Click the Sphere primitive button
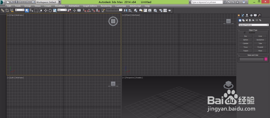This screenshot has height=118, width=270. click(x=245, y=40)
